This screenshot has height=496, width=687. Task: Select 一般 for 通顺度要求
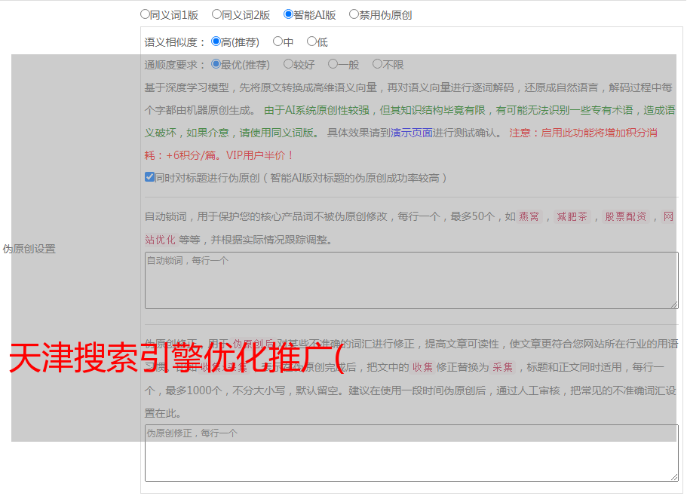tap(333, 64)
